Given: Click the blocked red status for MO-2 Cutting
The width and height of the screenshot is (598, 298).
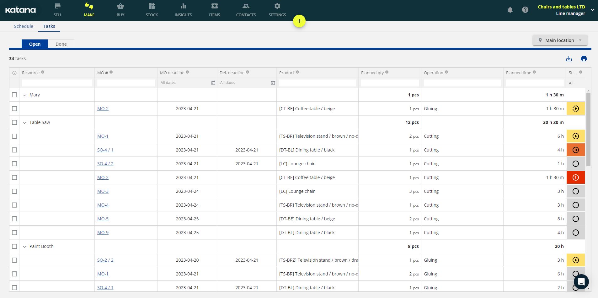Looking at the screenshot, I should (x=576, y=177).
